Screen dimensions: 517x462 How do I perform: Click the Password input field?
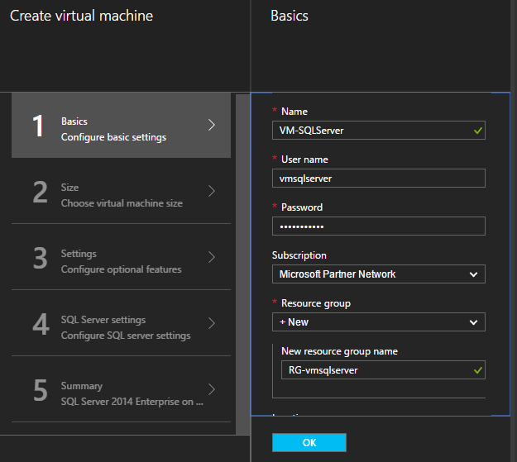[378, 226]
